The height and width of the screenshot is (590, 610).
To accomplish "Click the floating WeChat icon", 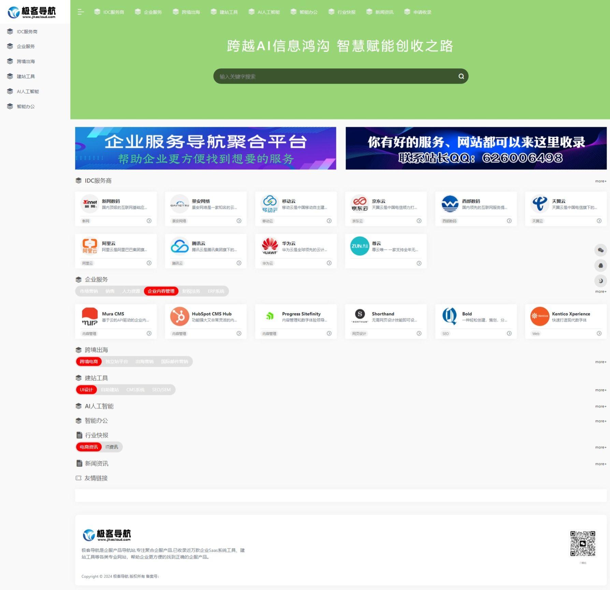I will coord(601,250).
